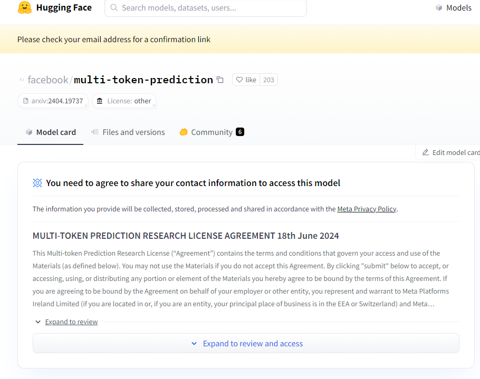
Task: Click the facebook organization avatar icon
Action: point(22,80)
